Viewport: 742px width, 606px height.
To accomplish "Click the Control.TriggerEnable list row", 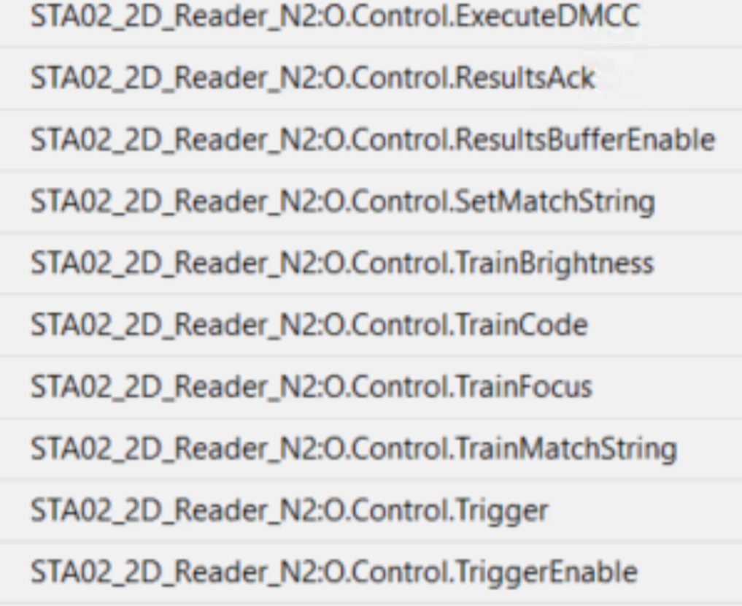I will coord(333,572).
